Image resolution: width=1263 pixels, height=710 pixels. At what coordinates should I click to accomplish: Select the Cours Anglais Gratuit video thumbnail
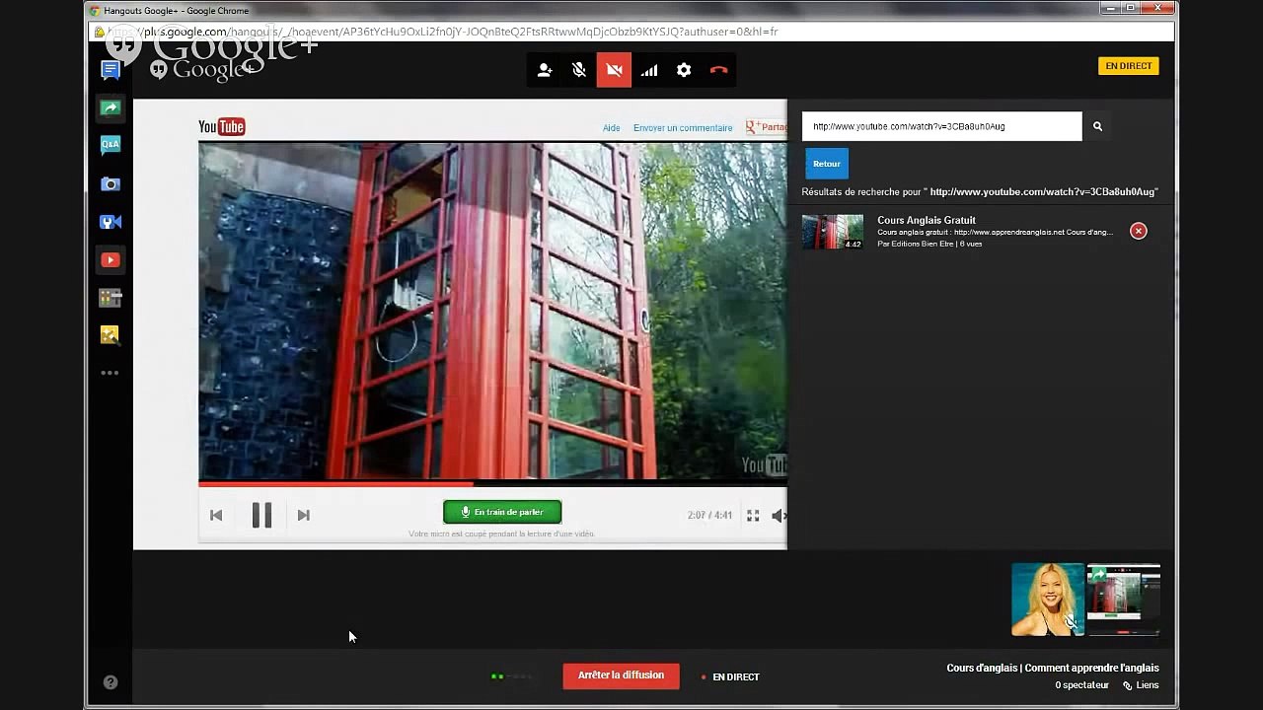pyautogui.click(x=833, y=232)
